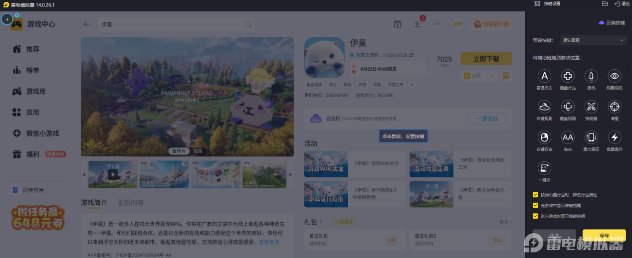This screenshot has width=632, height=258.
Task: Open the 云端按键 cloud keys link
Action: tap(612, 23)
